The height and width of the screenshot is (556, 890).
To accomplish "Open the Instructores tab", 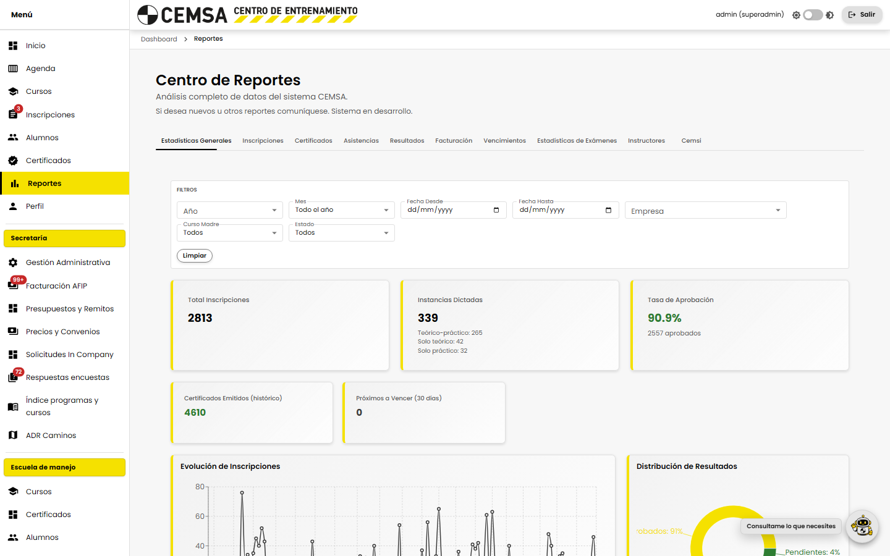I will pos(646,141).
